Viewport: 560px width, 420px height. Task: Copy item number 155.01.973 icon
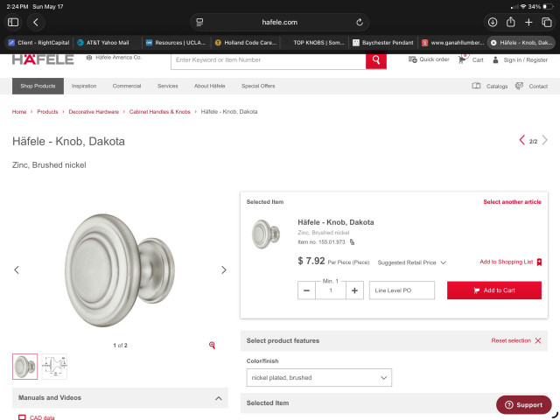[x=352, y=242]
